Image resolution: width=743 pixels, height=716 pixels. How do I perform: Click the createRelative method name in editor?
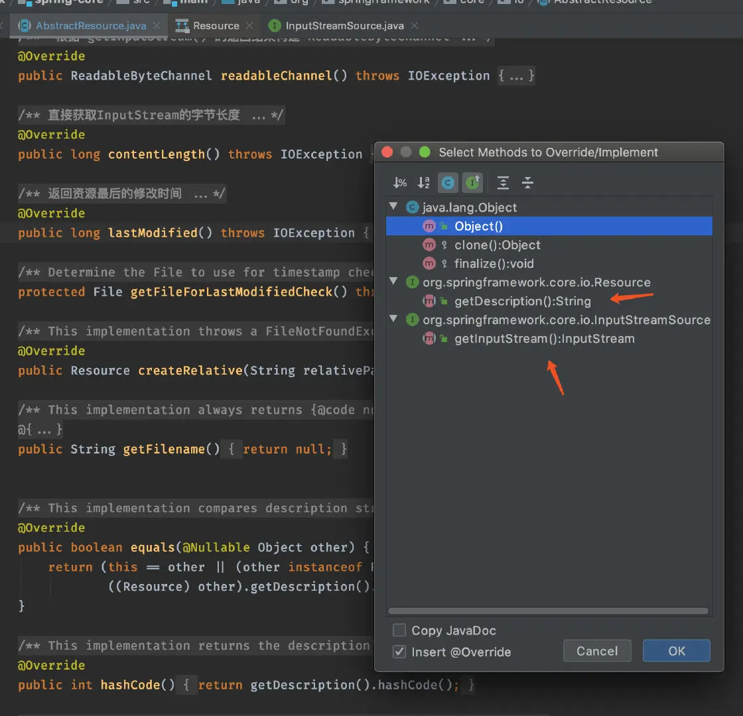pos(190,371)
